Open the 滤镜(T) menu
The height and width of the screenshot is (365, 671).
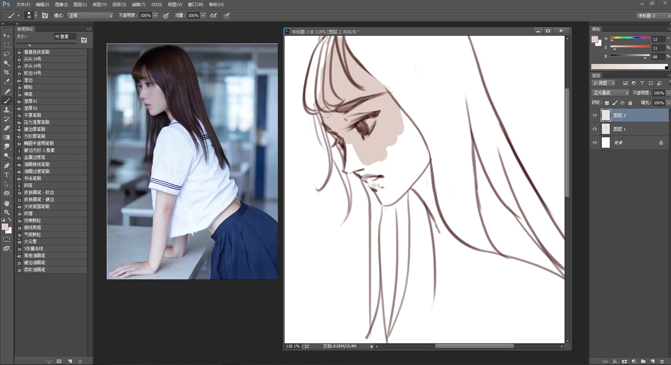[138, 5]
